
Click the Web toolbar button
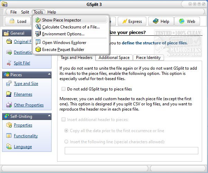coord(187,21)
